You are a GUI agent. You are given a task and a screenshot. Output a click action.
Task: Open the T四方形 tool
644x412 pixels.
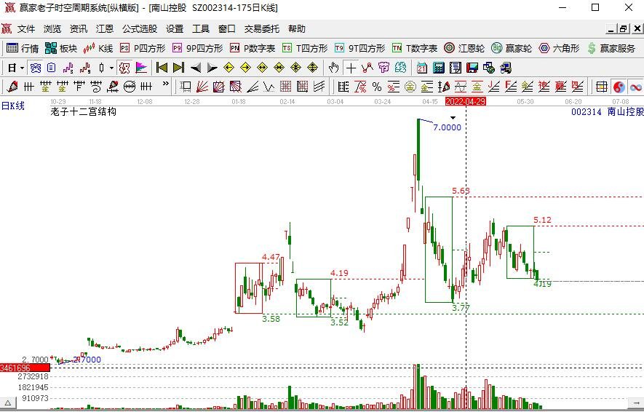point(305,49)
